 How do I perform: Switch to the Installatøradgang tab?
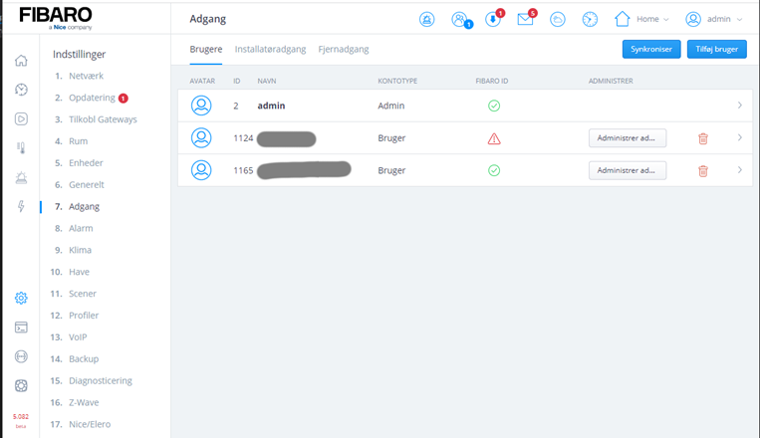pyautogui.click(x=270, y=49)
